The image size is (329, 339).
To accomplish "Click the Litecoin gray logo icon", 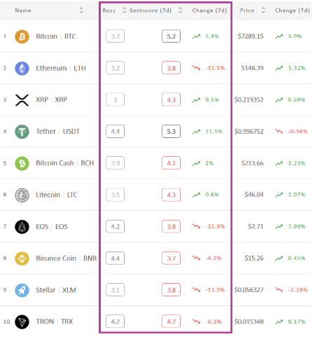I will pyautogui.click(x=22, y=195).
